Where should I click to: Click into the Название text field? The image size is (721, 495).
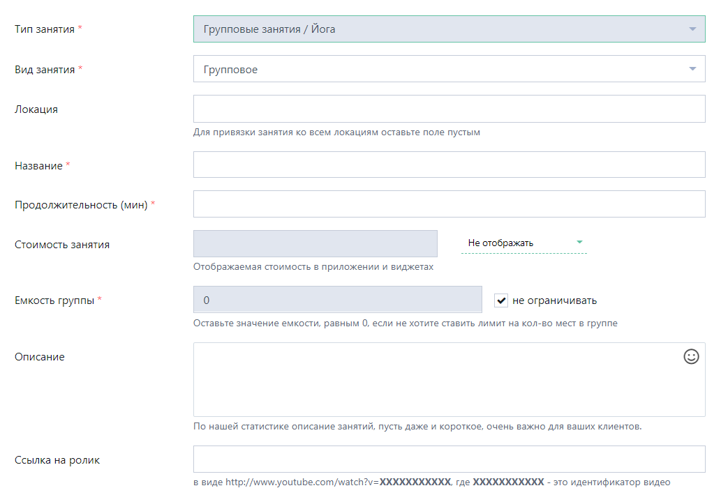449,165
